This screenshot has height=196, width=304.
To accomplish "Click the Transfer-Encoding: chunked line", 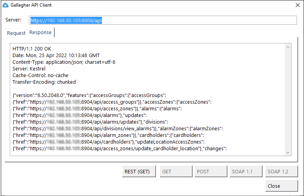I will [x=44, y=82].
